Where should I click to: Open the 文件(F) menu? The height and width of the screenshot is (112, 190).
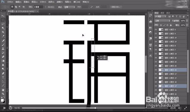[10, 2]
